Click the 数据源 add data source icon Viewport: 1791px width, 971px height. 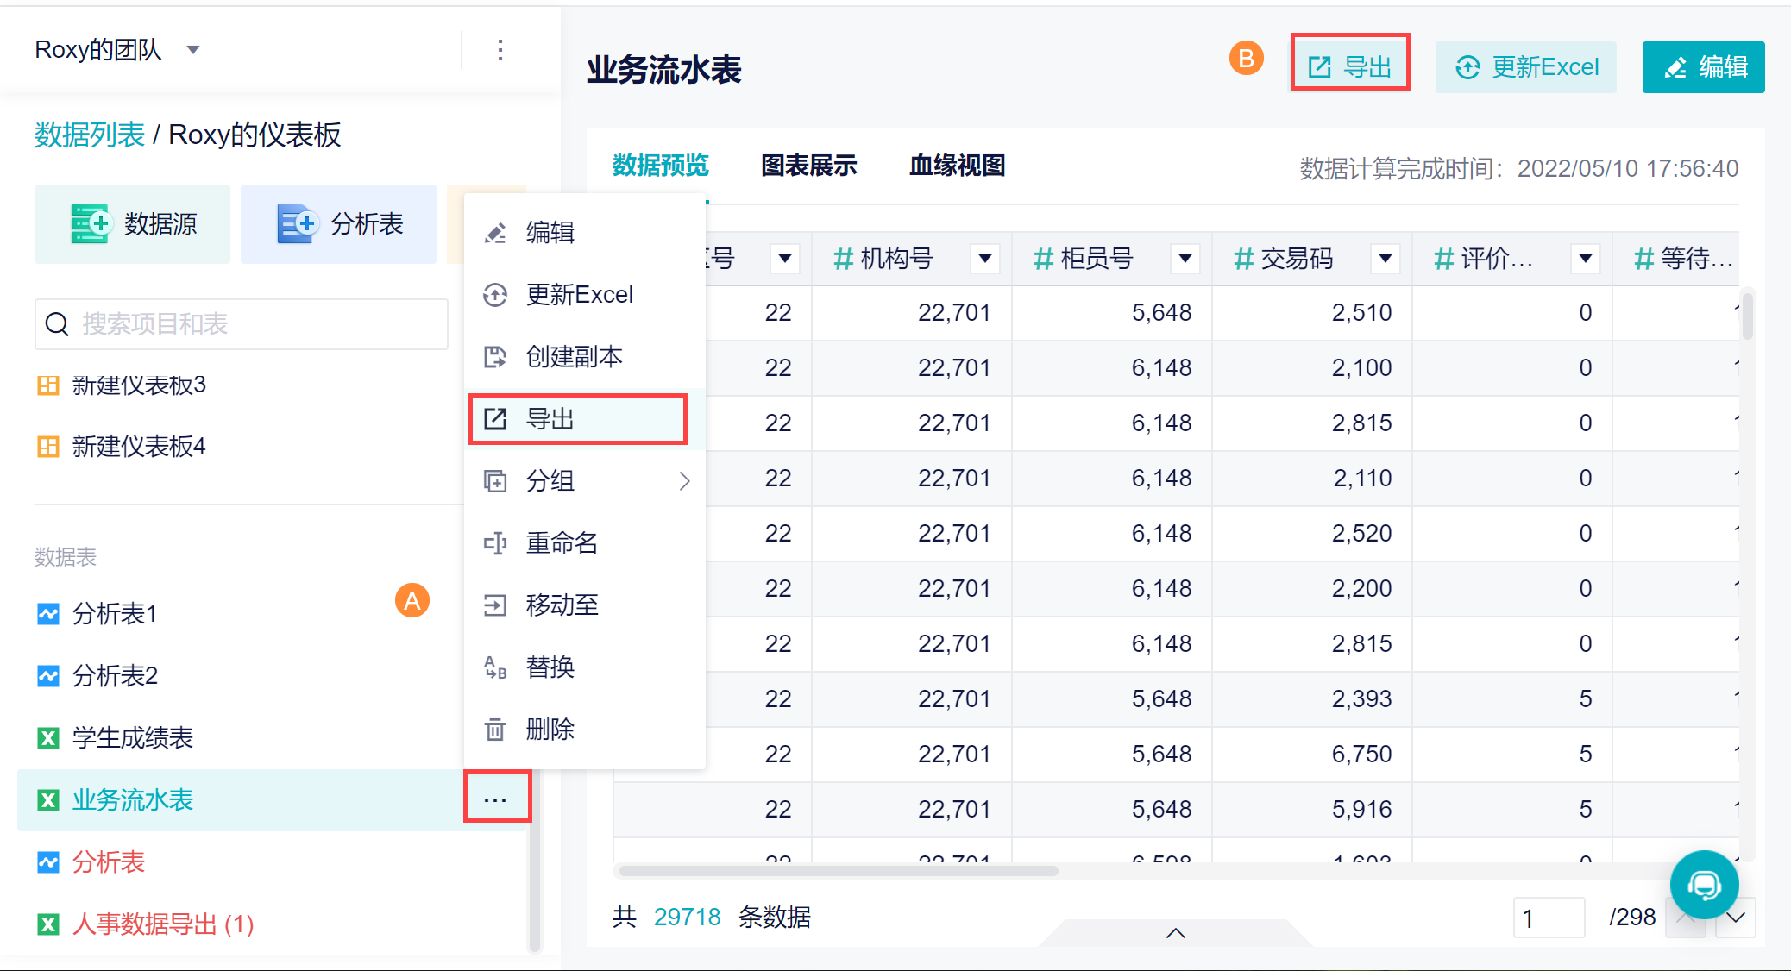[x=90, y=224]
